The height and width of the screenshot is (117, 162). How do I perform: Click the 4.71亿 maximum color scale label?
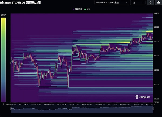coord(3,15)
